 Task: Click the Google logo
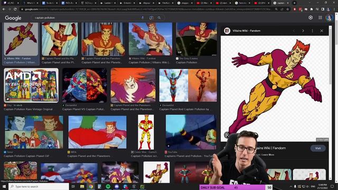click(x=13, y=18)
